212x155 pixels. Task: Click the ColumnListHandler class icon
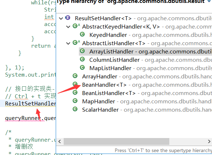click(x=82, y=59)
